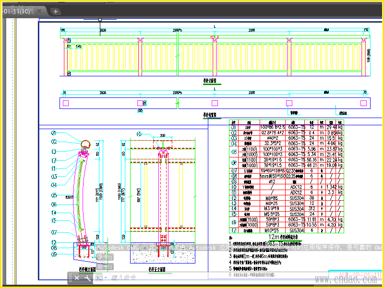Viewport: 384px width, 288px height.
Task: Click the '32.3*5*2' size cell
Action: 272,143
